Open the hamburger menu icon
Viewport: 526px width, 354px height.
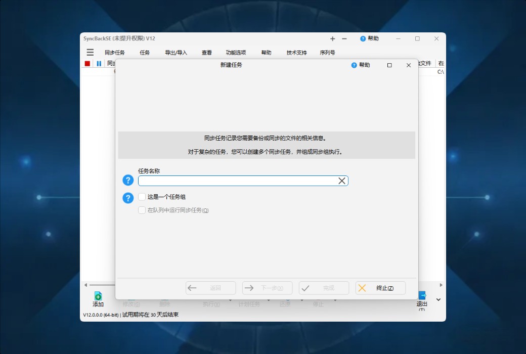pos(90,52)
